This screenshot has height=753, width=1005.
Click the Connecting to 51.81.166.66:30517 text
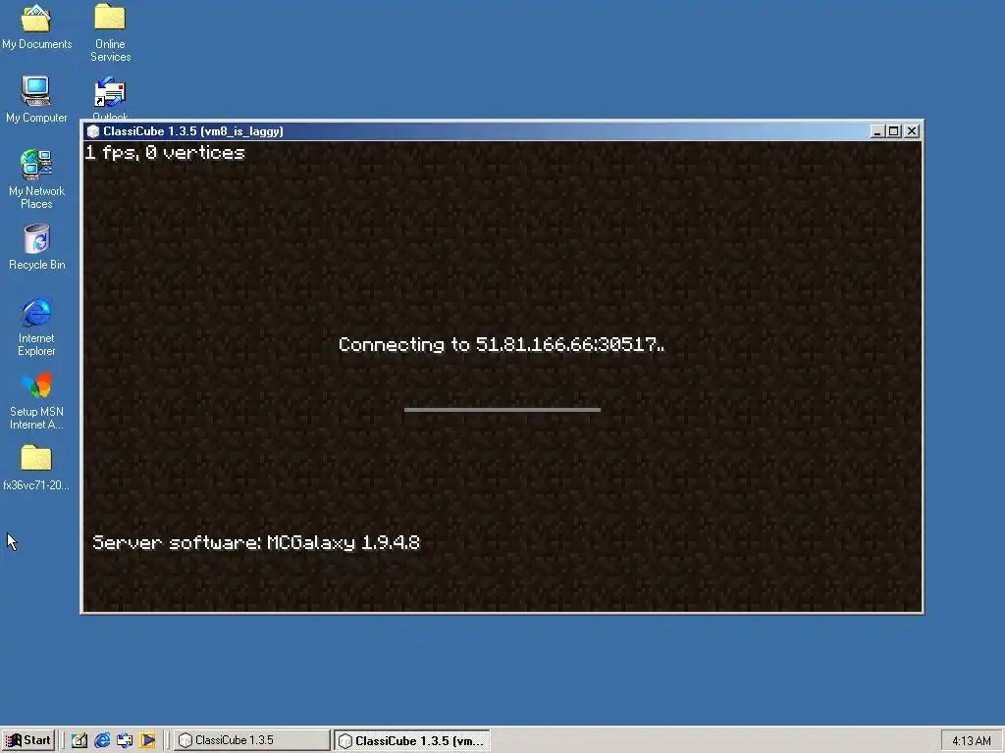coord(502,344)
